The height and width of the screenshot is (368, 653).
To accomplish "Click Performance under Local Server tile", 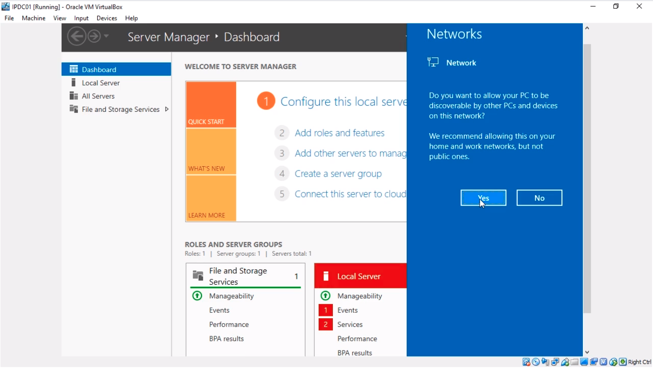I will click(357, 339).
